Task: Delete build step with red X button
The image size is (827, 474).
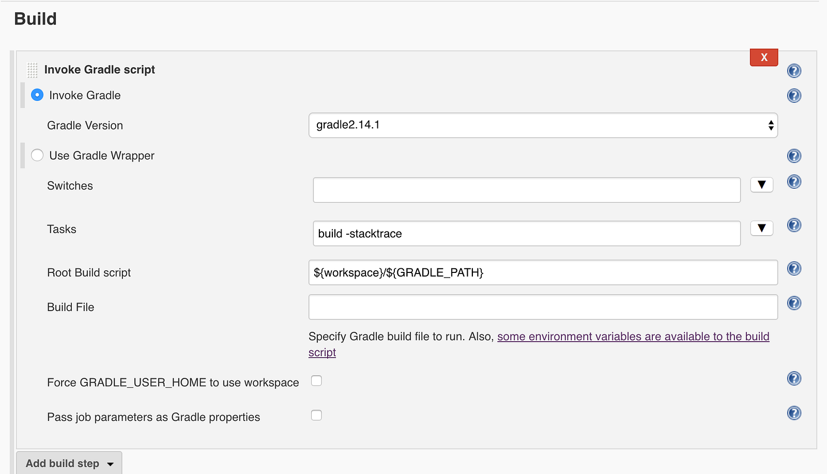Action: tap(764, 57)
